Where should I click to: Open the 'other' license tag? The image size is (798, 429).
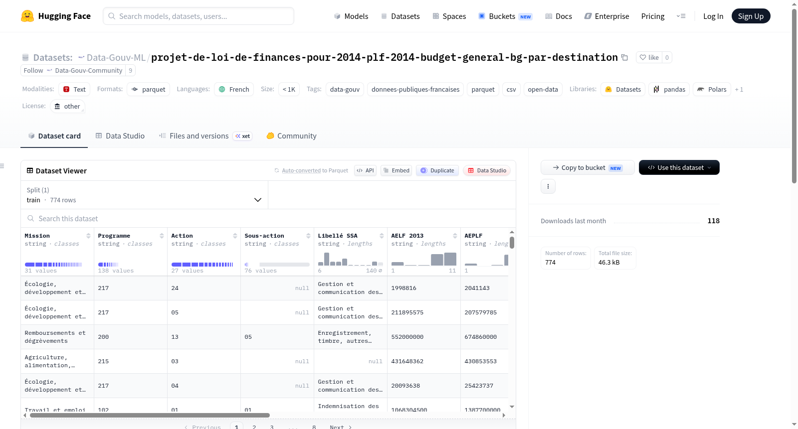click(67, 106)
